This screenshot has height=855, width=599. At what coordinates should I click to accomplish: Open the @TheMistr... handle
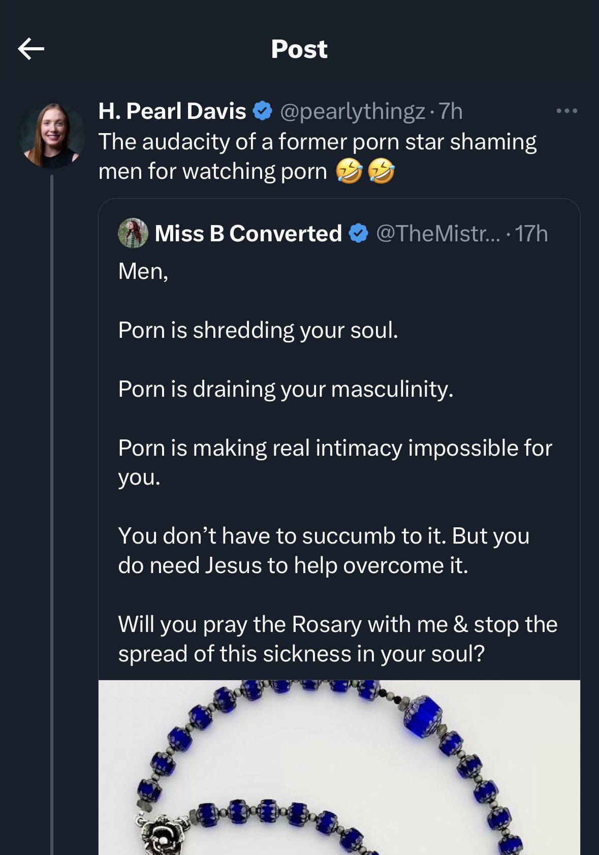[438, 234]
